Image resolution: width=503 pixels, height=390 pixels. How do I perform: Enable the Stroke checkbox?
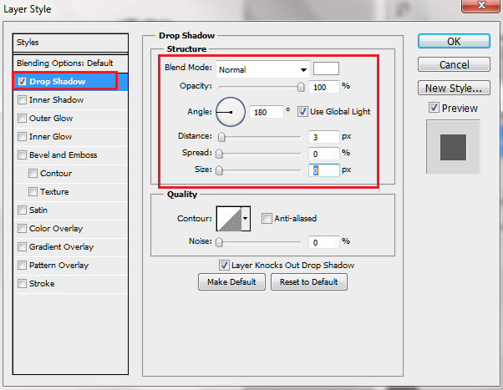tap(22, 283)
